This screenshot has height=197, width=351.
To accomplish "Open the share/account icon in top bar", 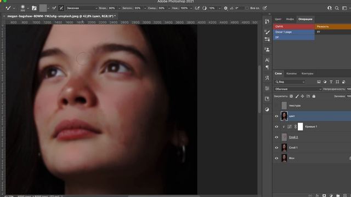I will tap(330, 8).
